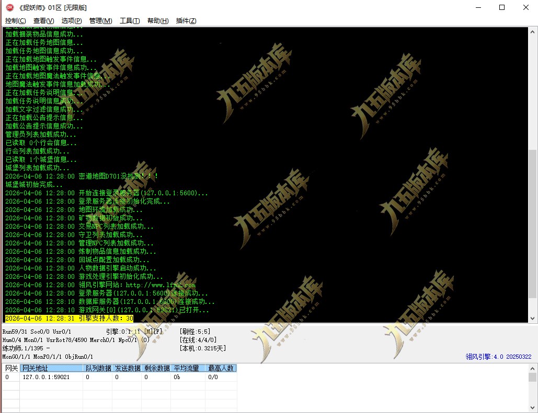
Task: Click log line 开始连接登录服务器(127.0.0.1:5600)
Action: tap(106, 193)
